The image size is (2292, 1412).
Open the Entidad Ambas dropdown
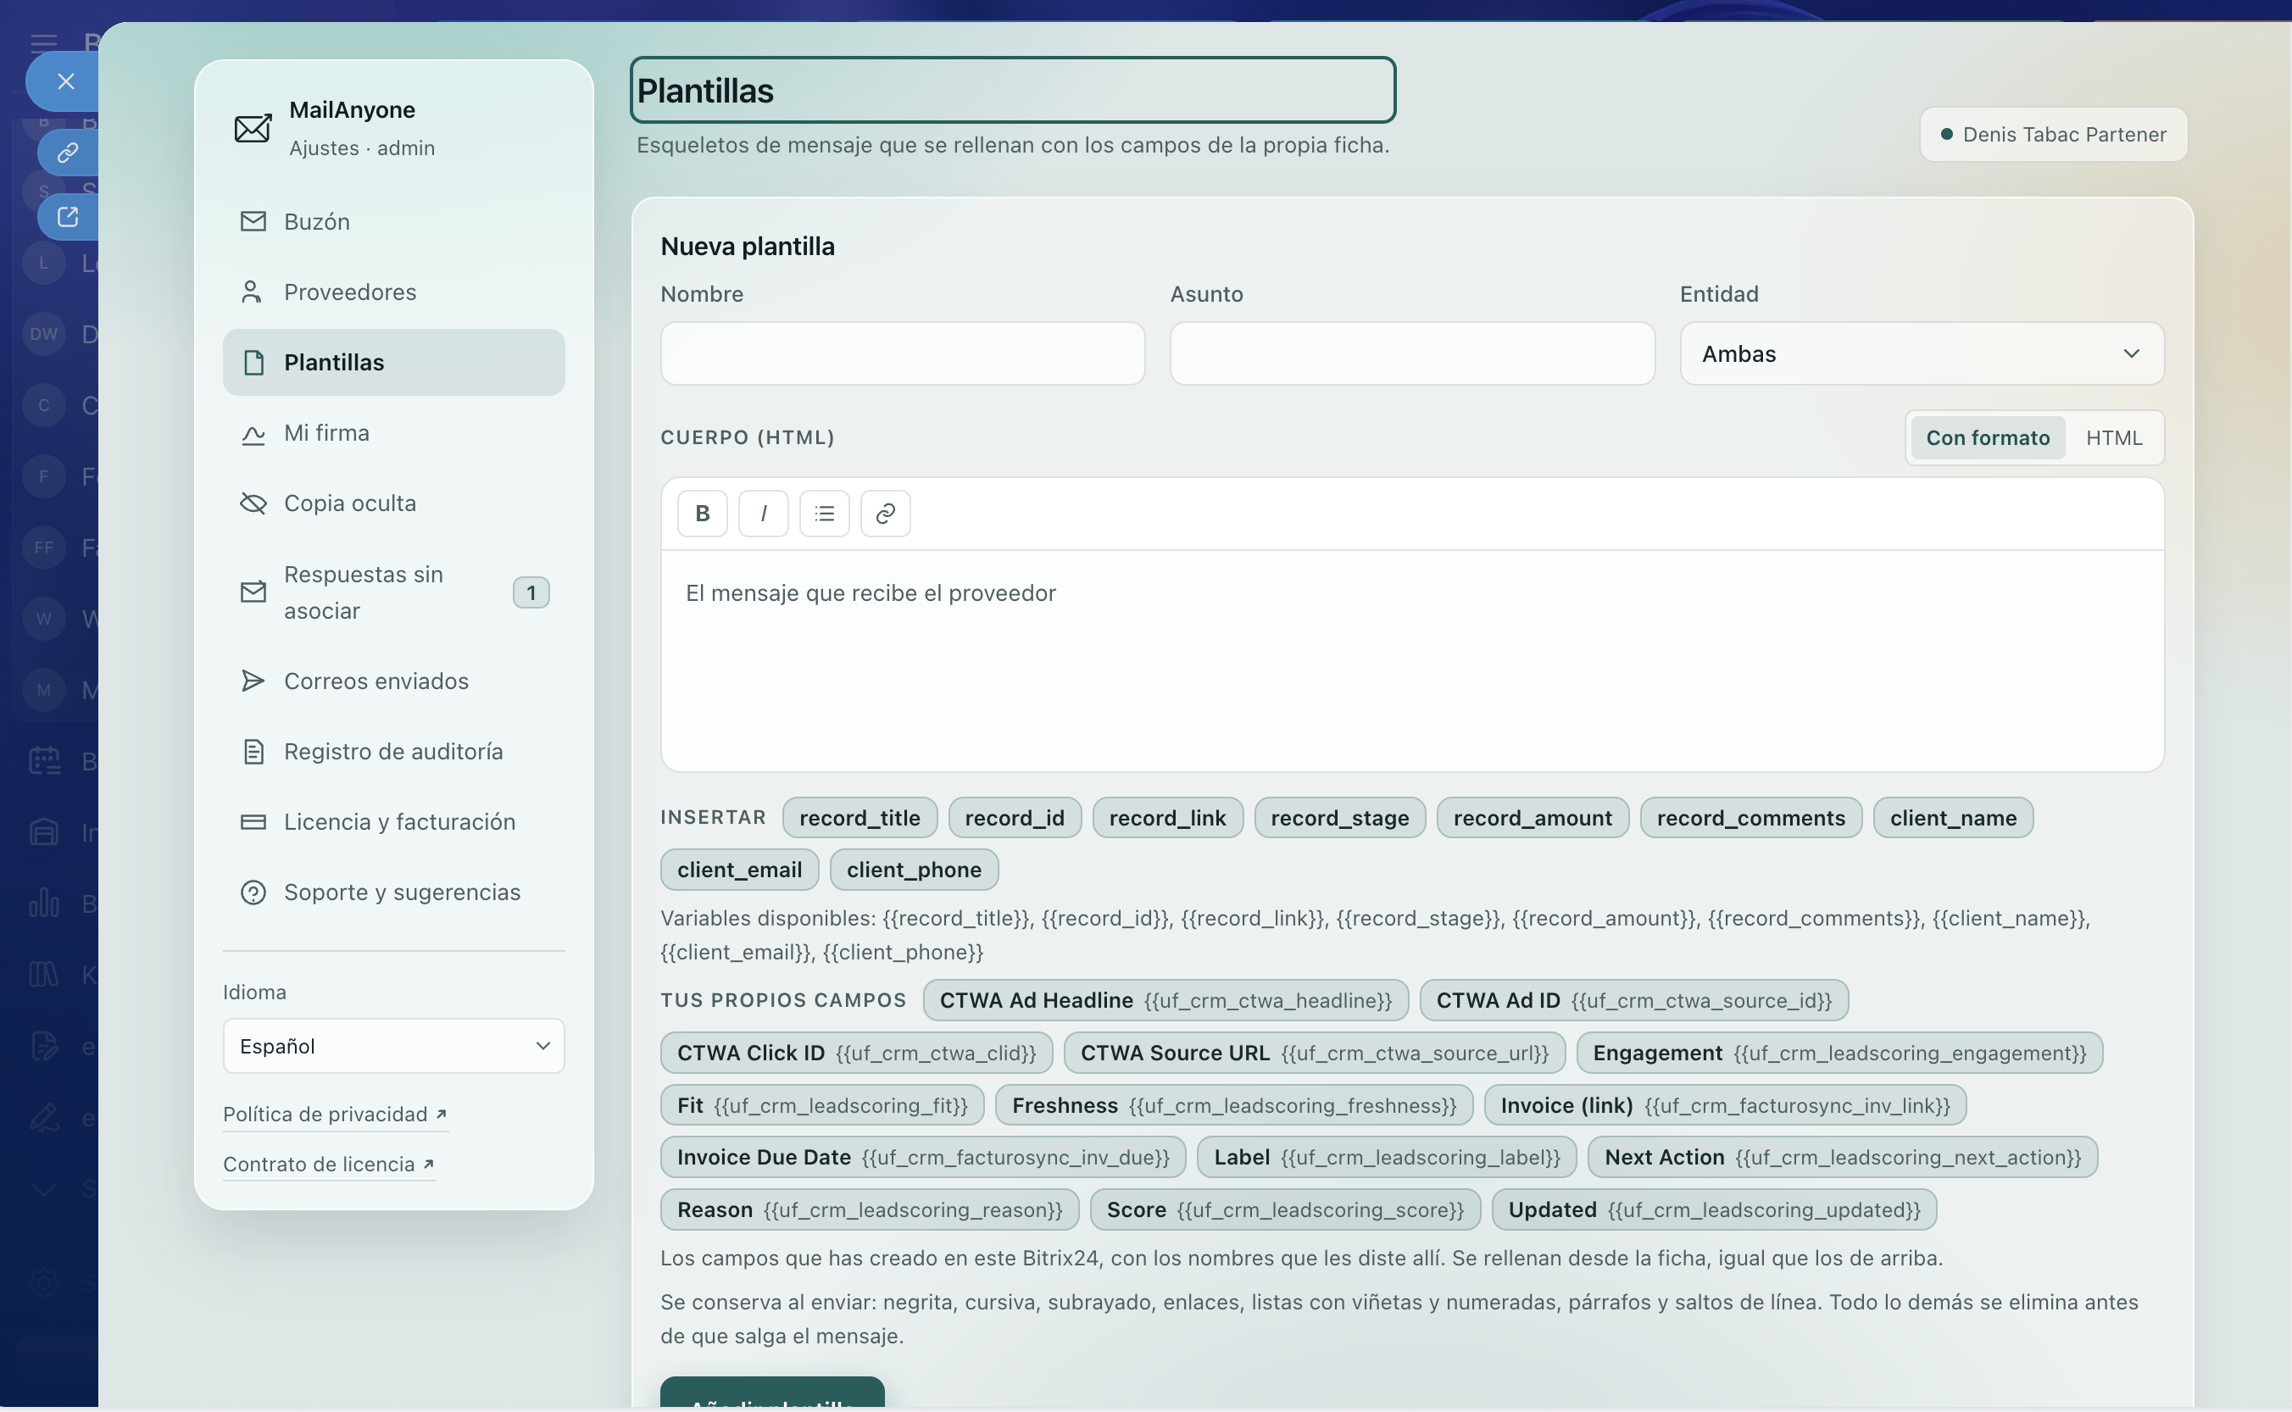point(1922,353)
